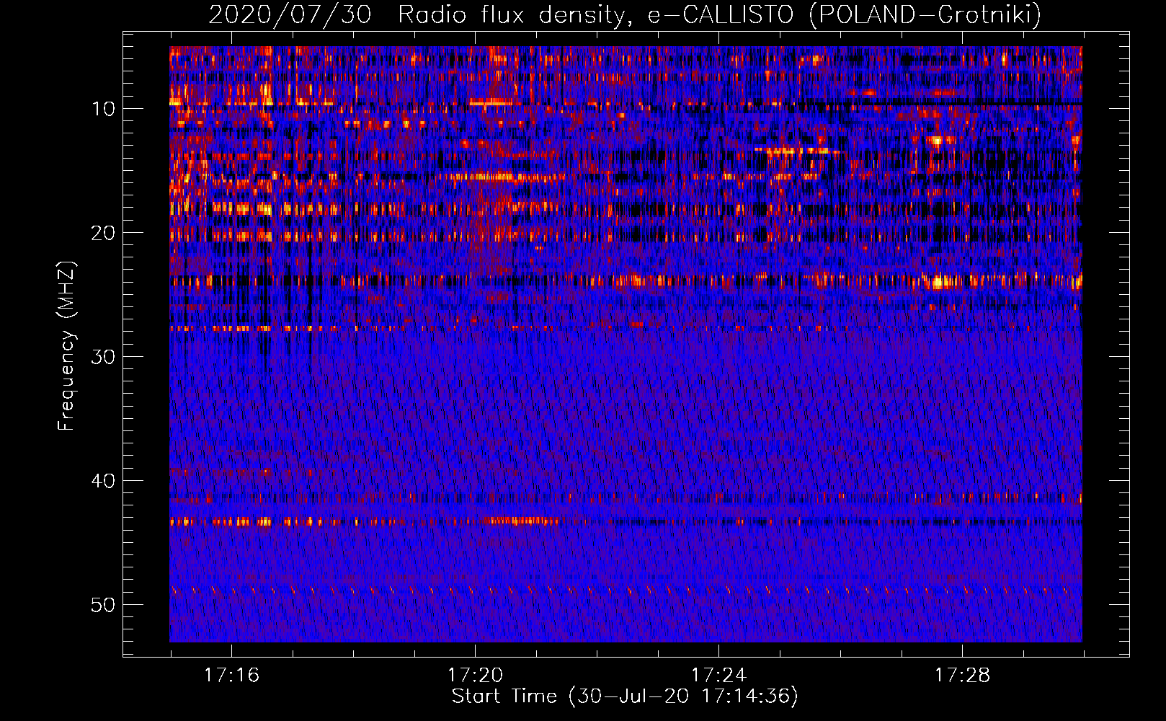Click the 30 MHz frequency tick label
Screen dimensions: 1166x721
tap(104, 357)
